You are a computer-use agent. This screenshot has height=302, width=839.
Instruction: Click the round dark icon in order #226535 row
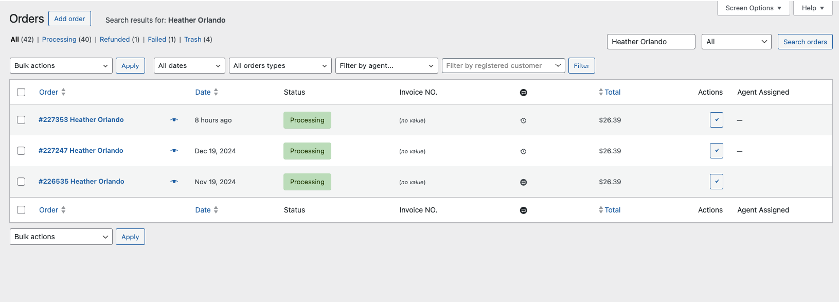click(523, 182)
